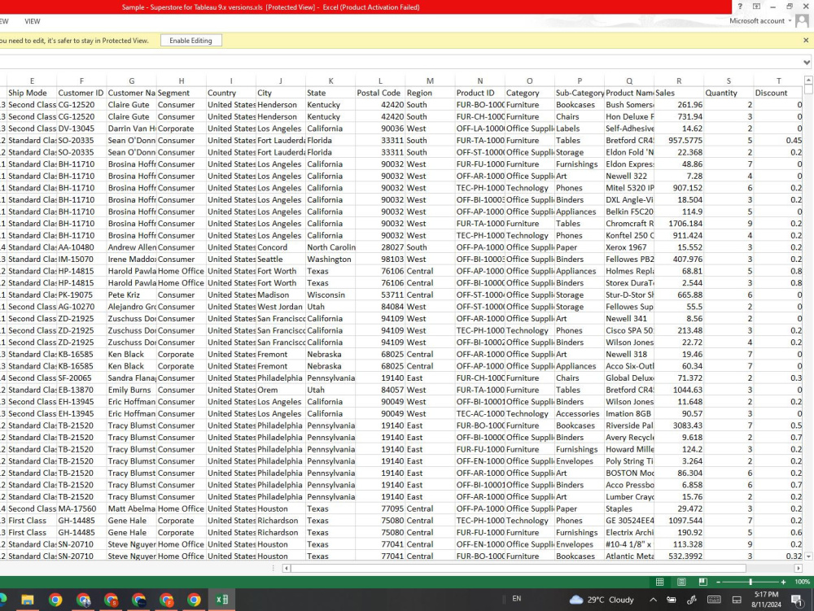Open the VIEW ribbon tab
The height and width of the screenshot is (611, 814).
tap(33, 21)
